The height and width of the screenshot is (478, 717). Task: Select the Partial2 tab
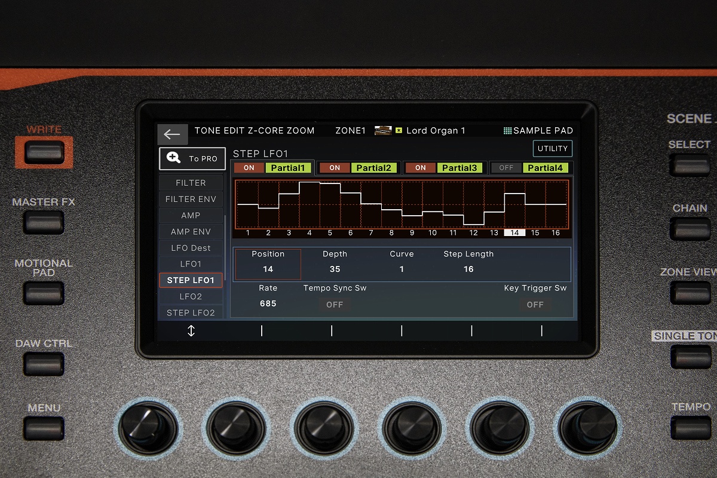tap(373, 168)
